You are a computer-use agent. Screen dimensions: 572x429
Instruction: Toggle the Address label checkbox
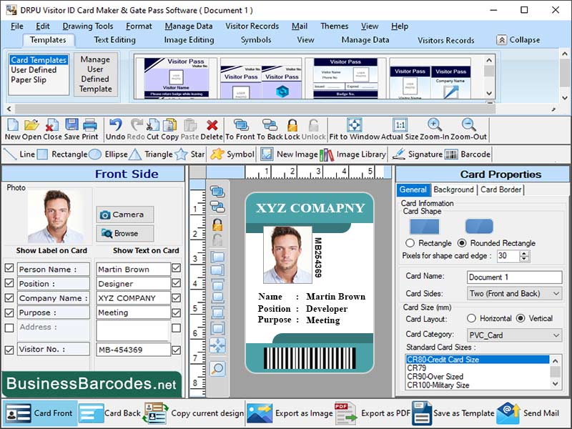tap(9, 327)
